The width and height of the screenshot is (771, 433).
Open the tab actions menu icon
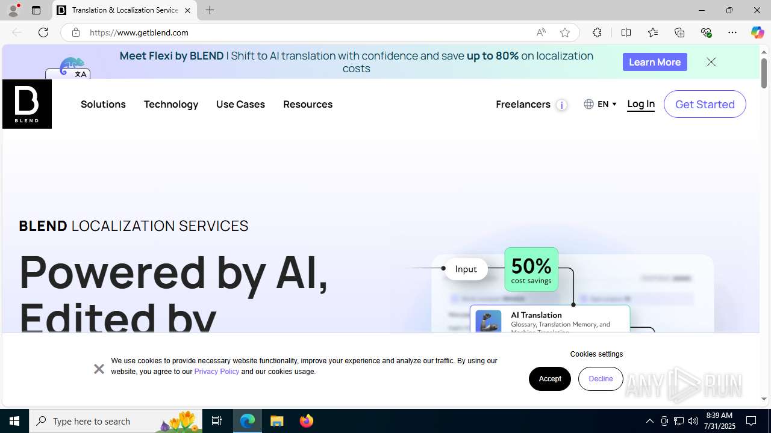pos(36,10)
